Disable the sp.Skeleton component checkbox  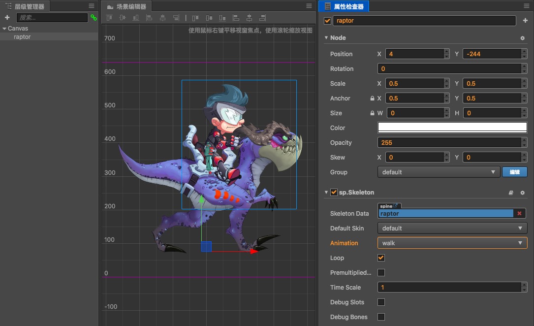point(334,193)
